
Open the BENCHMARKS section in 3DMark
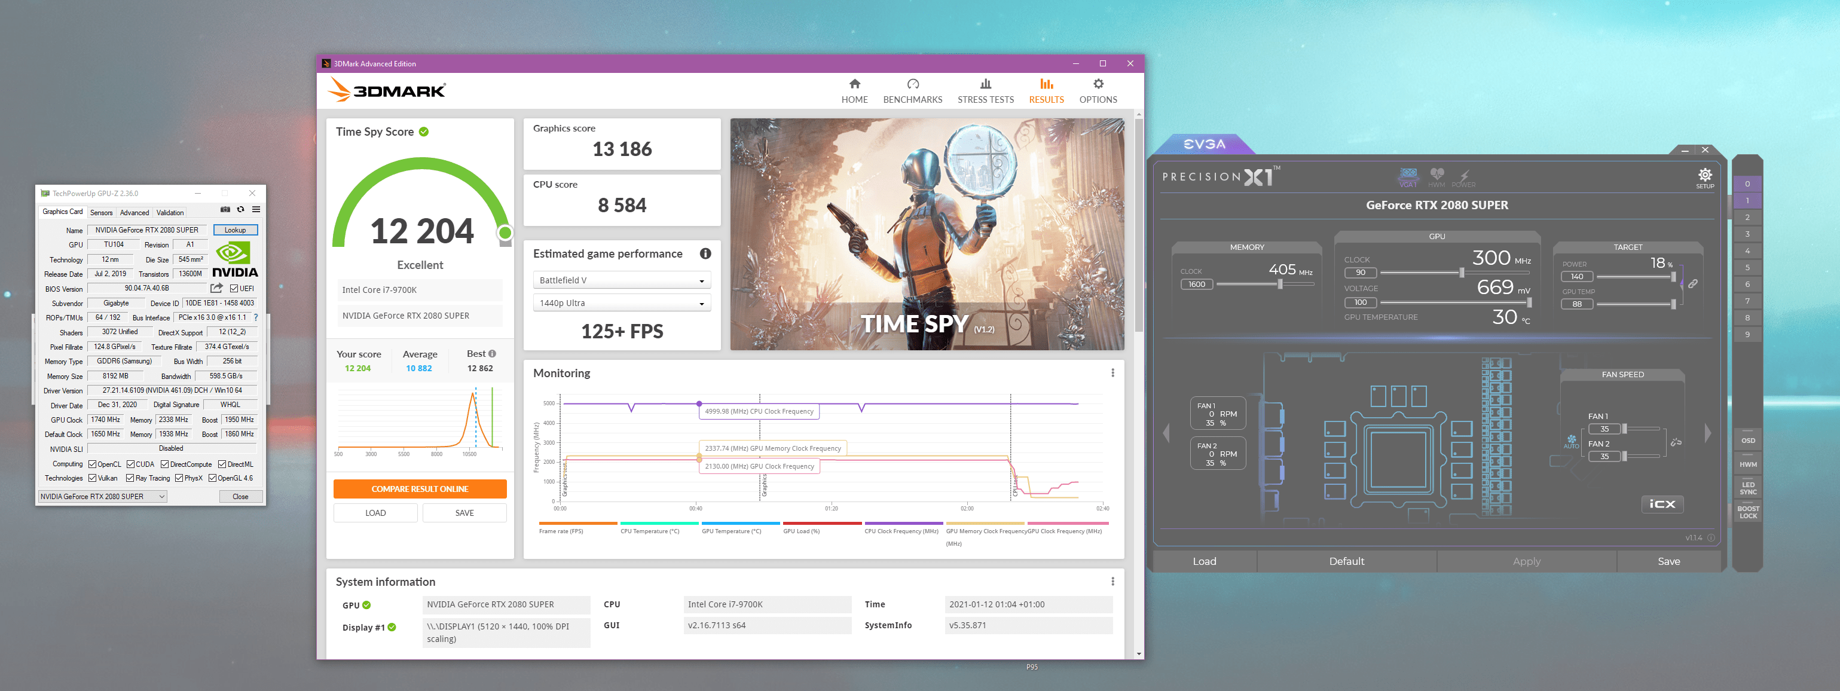[x=912, y=91]
